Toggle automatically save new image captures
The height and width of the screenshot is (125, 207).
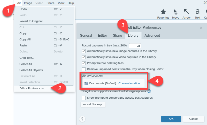84,51
